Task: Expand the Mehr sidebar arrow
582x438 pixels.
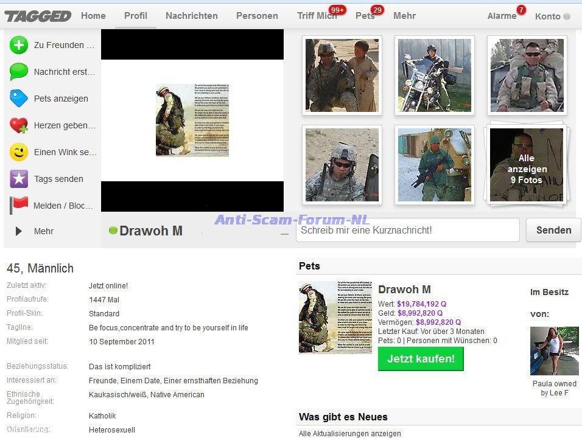Action: tap(19, 231)
